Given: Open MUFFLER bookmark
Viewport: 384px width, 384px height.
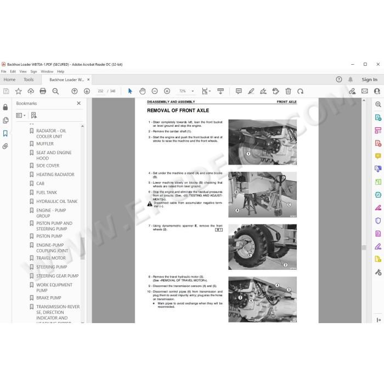Looking at the screenshot, I should click(45, 144).
